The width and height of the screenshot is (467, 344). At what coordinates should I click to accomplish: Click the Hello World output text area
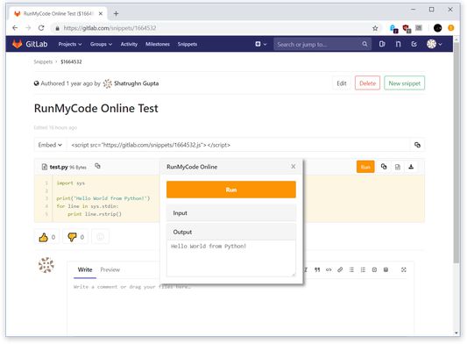point(231,258)
